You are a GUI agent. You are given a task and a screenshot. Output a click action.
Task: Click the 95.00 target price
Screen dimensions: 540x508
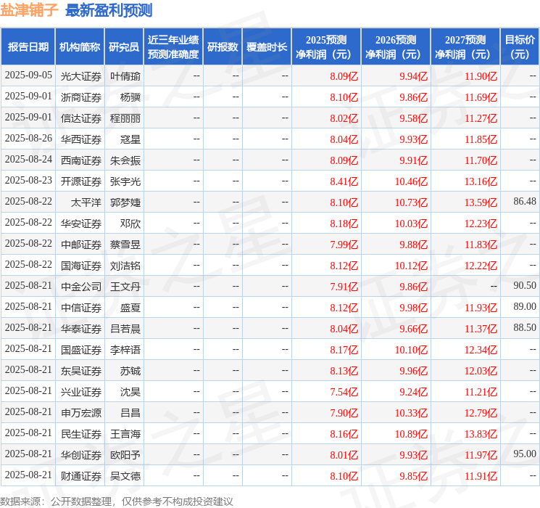click(525, 454)
